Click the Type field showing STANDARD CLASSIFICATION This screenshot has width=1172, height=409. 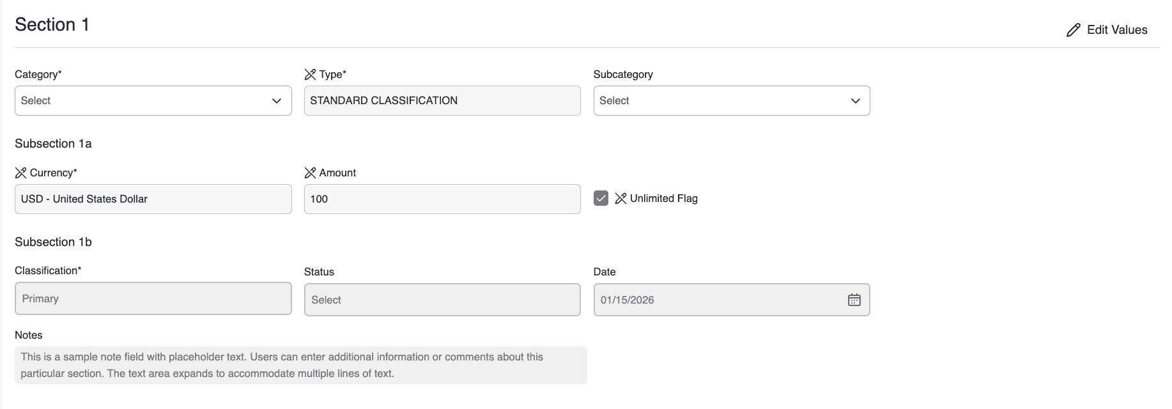442,101
